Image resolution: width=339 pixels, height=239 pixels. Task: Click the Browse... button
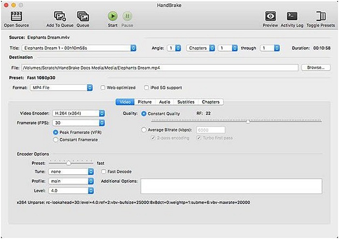[315, 68]
